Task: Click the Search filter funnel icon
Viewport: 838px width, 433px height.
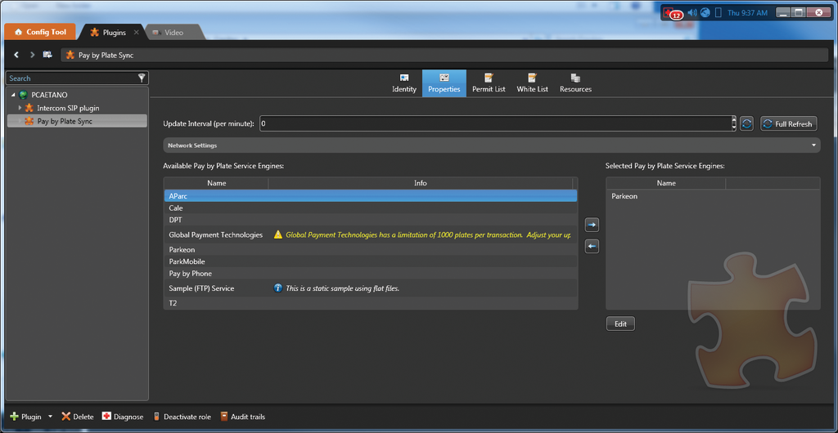Action: tap(142, 78)
